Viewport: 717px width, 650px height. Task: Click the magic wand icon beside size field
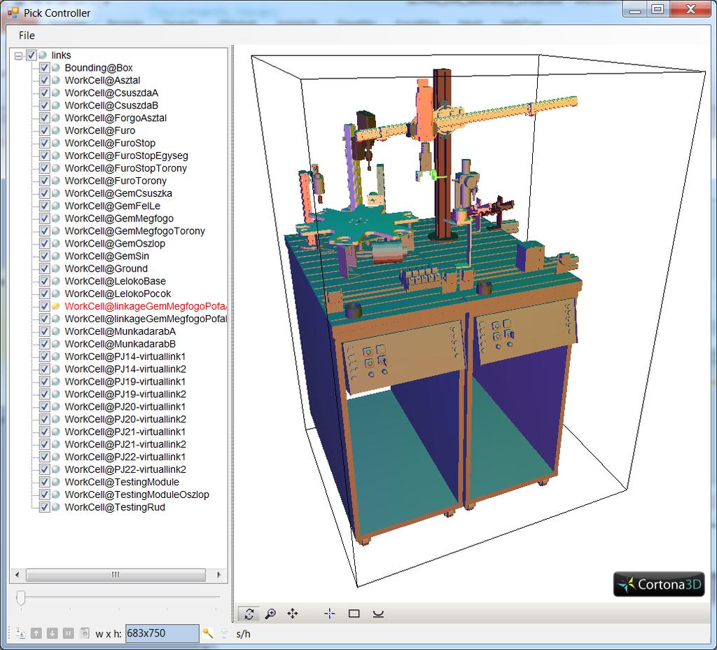click(x=208, y=633)
